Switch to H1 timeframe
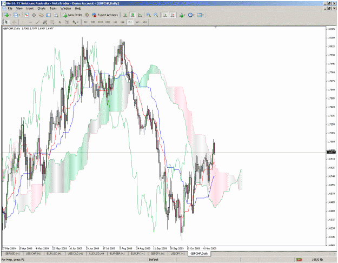Screen dimensions: 338x263 115,22
